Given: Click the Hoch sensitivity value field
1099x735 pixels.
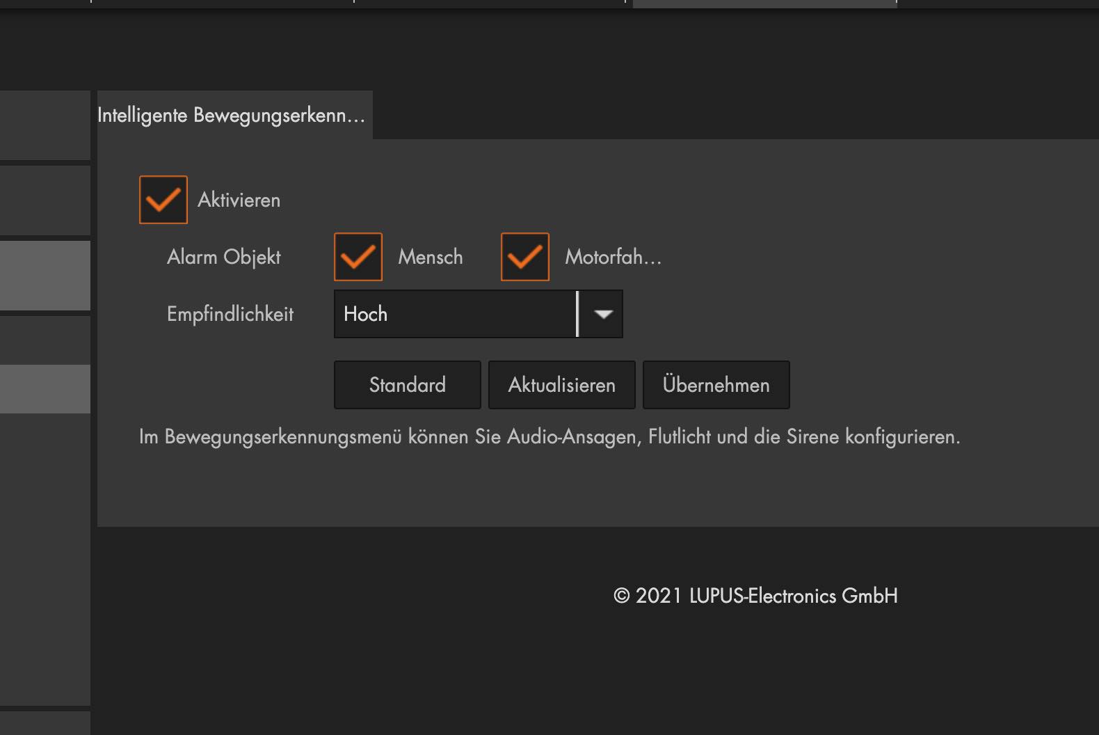Looking at the screenshot, I should point(456,314).
